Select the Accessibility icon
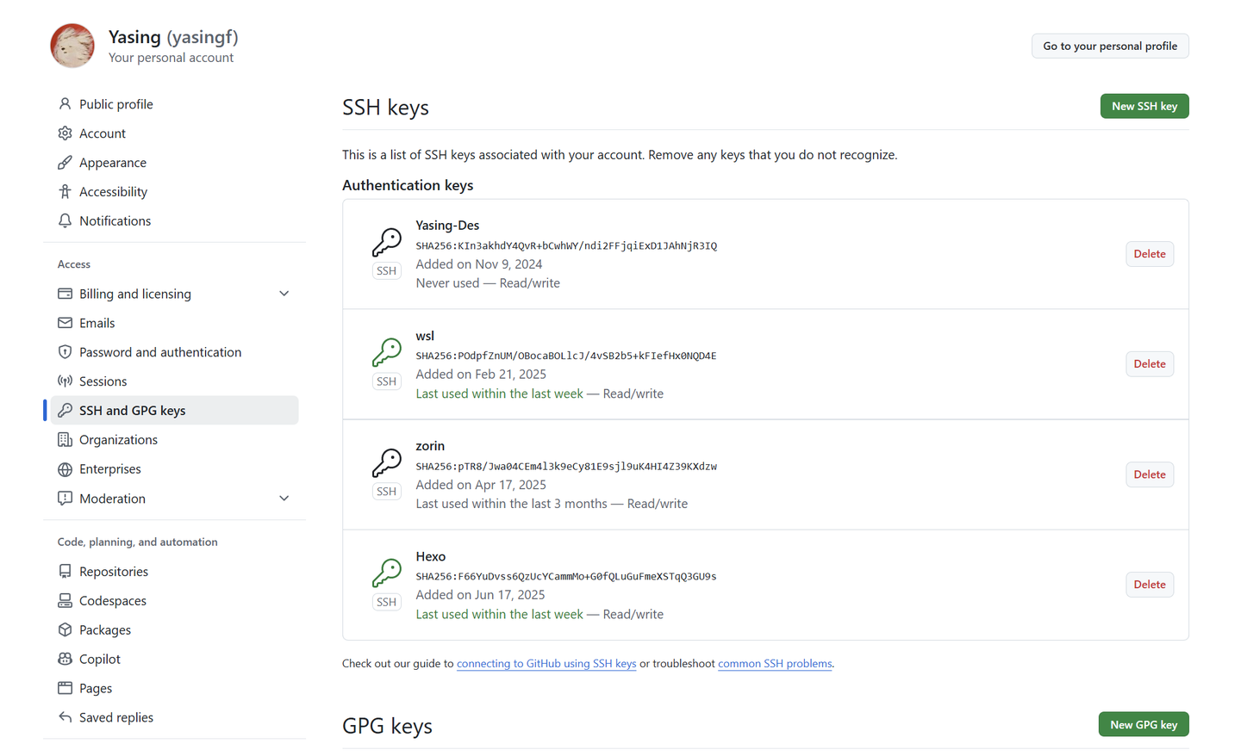 point(65,191)
